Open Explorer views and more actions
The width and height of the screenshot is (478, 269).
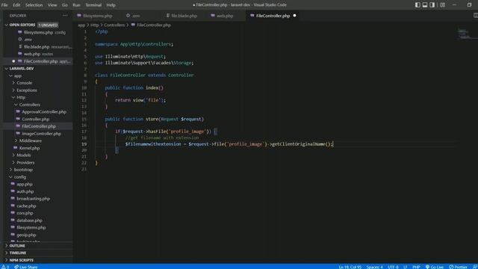[x=65, y=16]
